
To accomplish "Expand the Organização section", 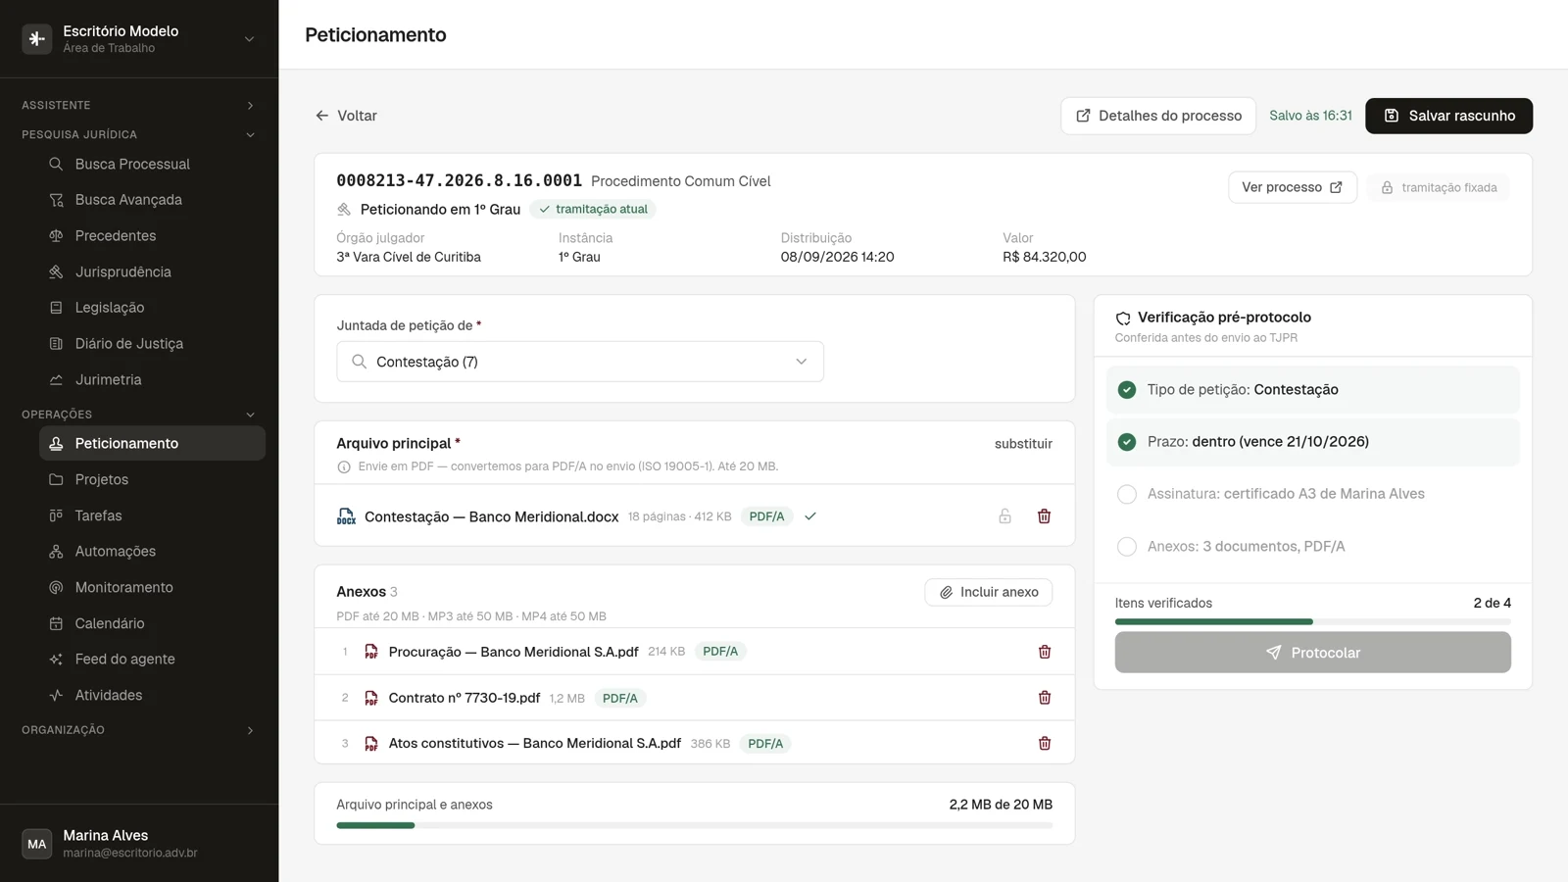I will pyautogui.click(x=139, y=730).
